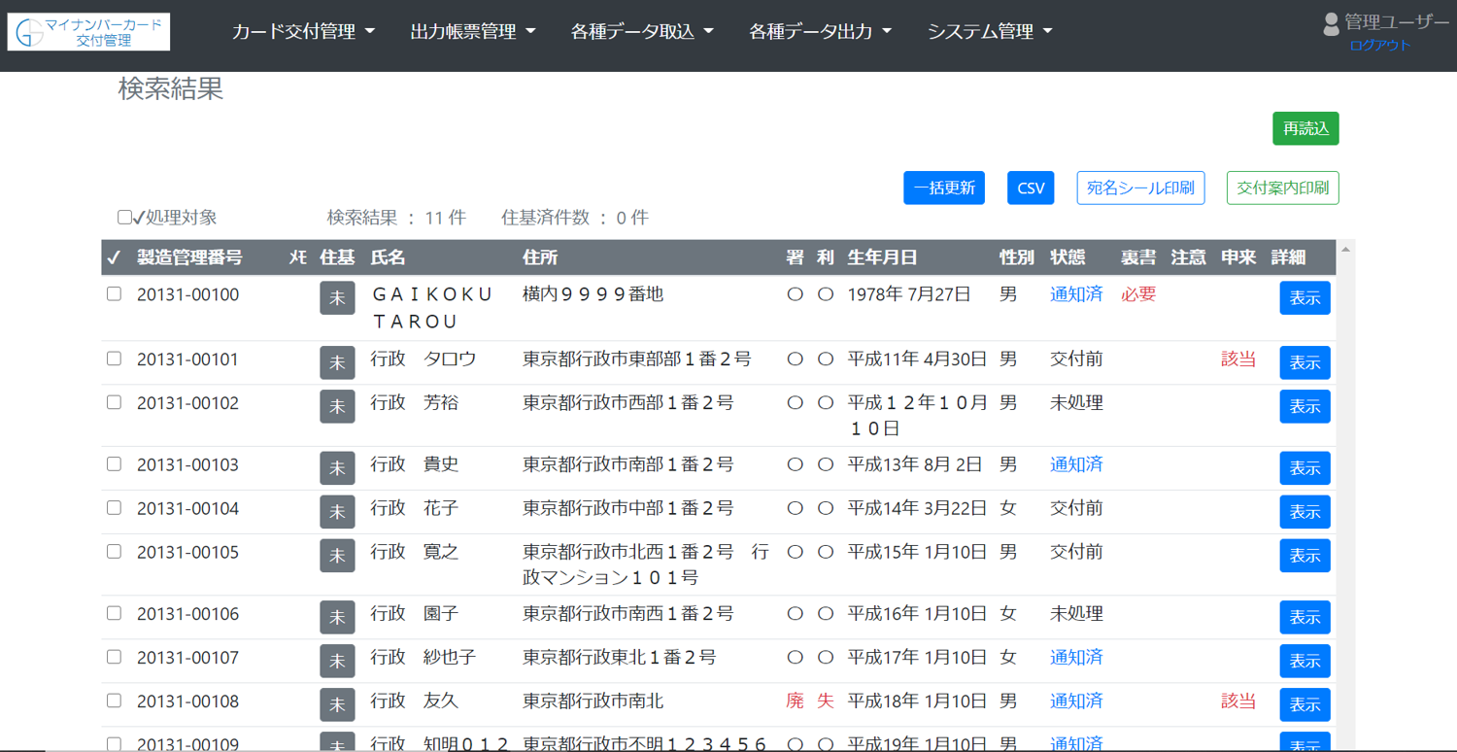1457x752 pixels.
Task: Click 表示 for 行政 友久
Action: [1305, 704]
